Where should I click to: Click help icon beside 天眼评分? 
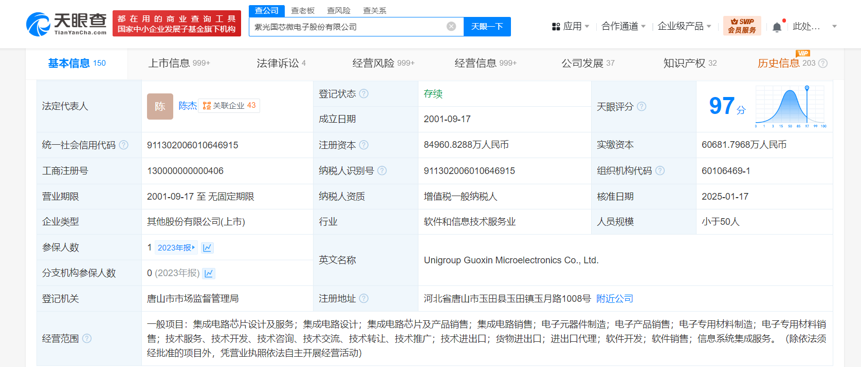[x=642, y=106]
